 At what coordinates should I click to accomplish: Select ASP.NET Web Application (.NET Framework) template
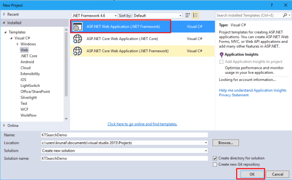pyautogui.click(x=143, y=27)
